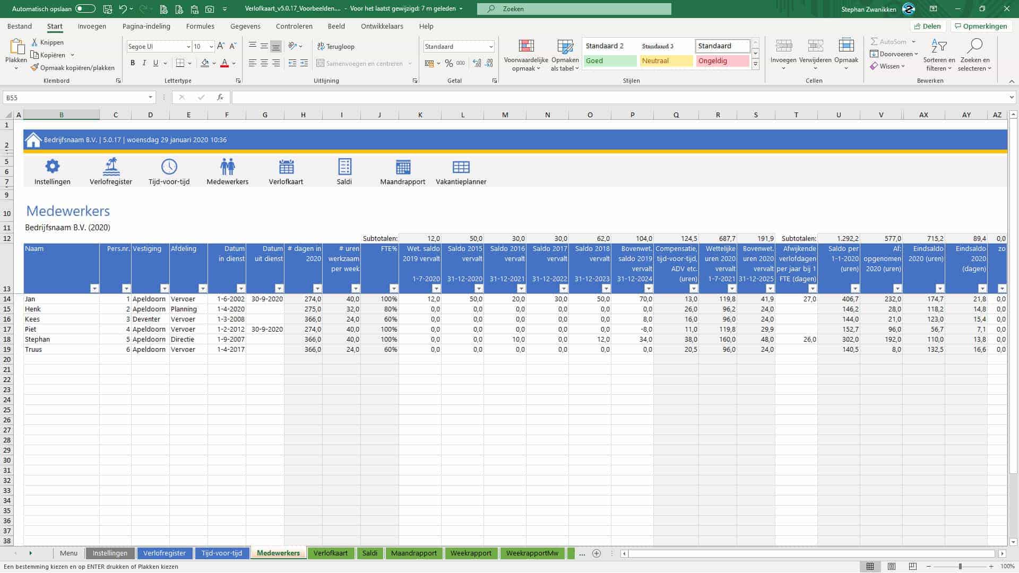This screenshot has height=573, width=1019.
Task: Open the Instellingen gear icon
Action: tap(52, 167)
